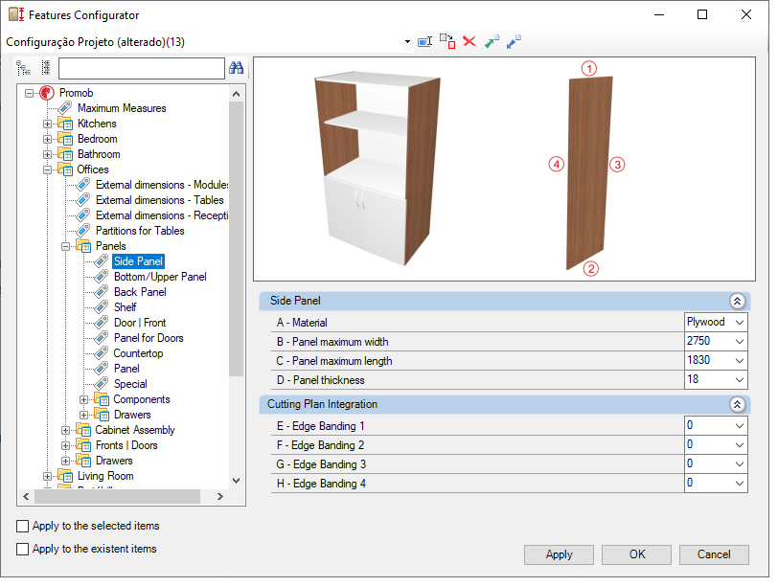Select the Side Panel tree item
778x587 pixels.
tap(138, 261)
